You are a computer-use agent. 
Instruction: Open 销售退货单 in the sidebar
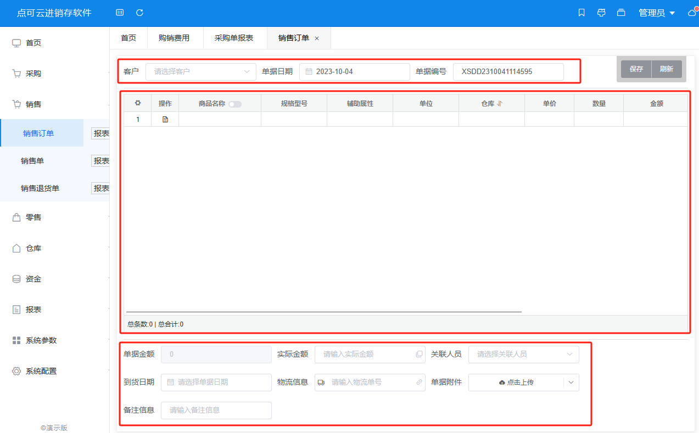tap(40, 188)
